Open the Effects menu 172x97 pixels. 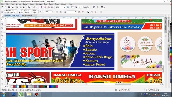(x=32, y=4)
